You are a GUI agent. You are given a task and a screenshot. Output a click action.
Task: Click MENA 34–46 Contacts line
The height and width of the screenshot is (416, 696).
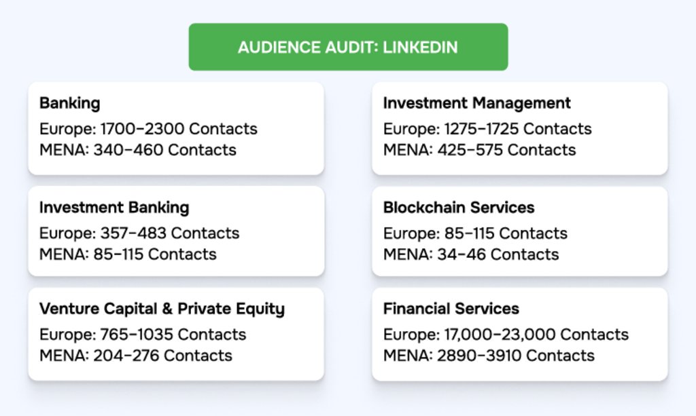470,254
